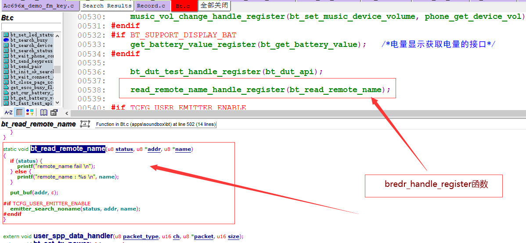Click the 全部关闭 close-all button
Viewport: 526px width, 243px height.
click(215, 5)
